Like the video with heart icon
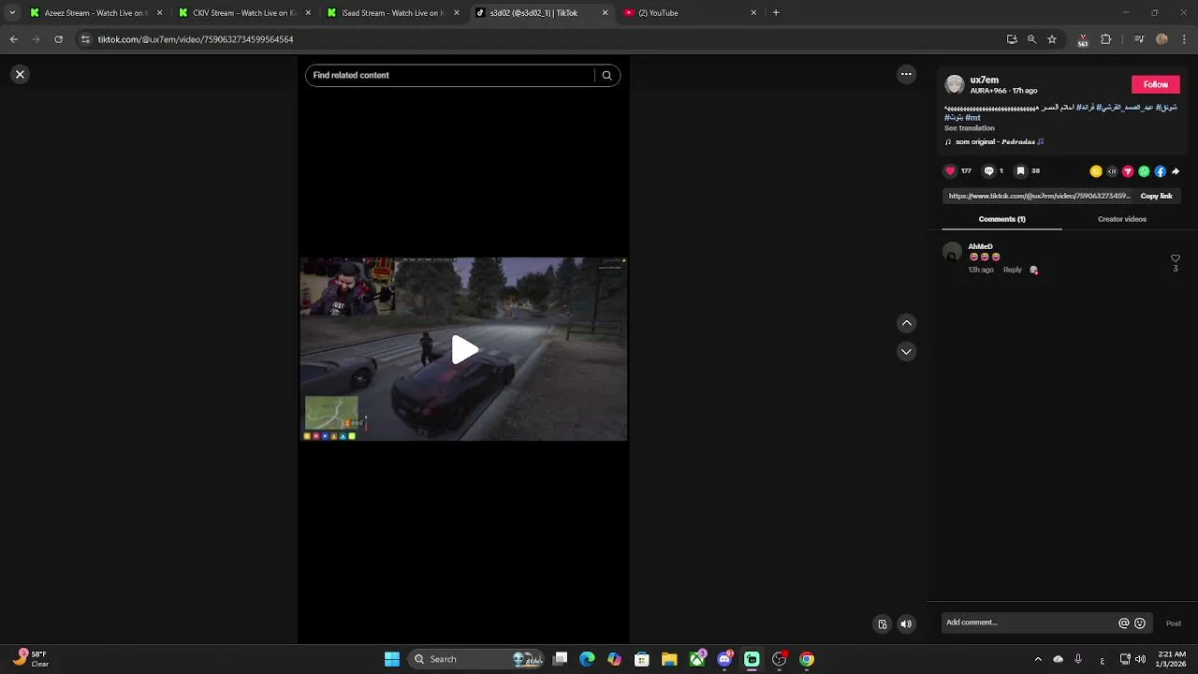The image size is (1198, 674). (x=950, y=171)
